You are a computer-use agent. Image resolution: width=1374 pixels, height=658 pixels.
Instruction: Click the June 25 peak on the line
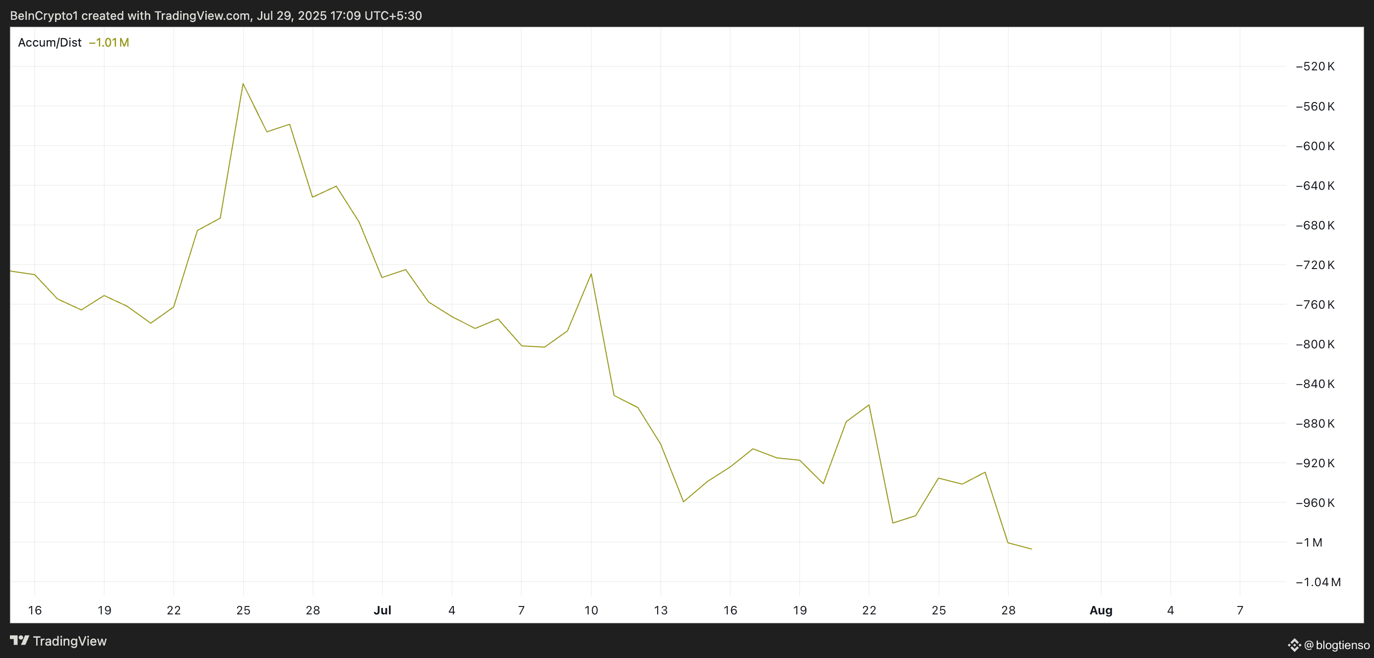pos(243,84)
